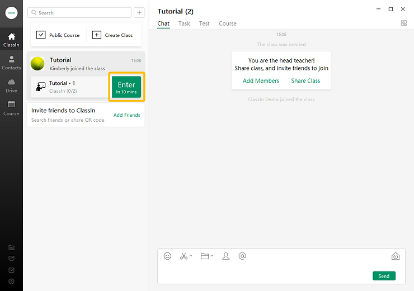The height and width of the screenshot is (291, 414).
Task: Open settings hexagon icon in sidebar
Action: click(x=11, y=282)
